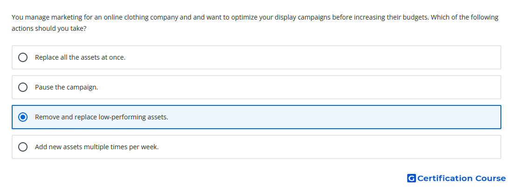Click the 'Replace all the assets at once.' label text

(80, 57)
